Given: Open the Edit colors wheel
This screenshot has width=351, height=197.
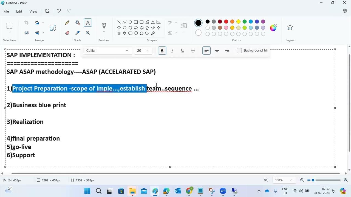Looking at the screenshot, I should click(x=273, y=28).
